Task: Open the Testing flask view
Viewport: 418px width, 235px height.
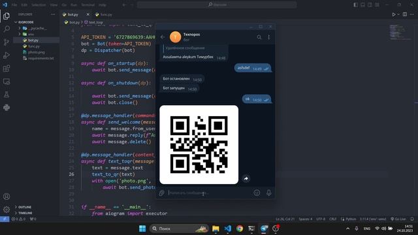Action: click(7, 94)
